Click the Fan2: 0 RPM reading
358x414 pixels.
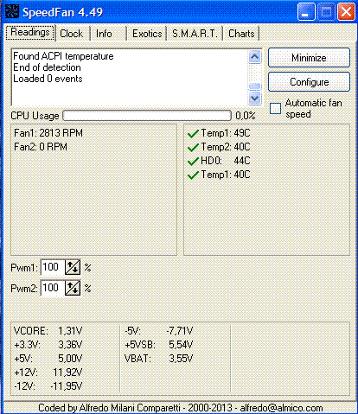pyautogui.click(x=41, y=147)
